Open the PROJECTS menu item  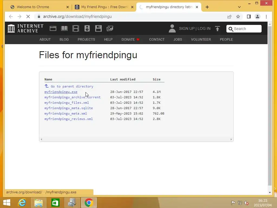pyautogui.click(x=86, y=40)
